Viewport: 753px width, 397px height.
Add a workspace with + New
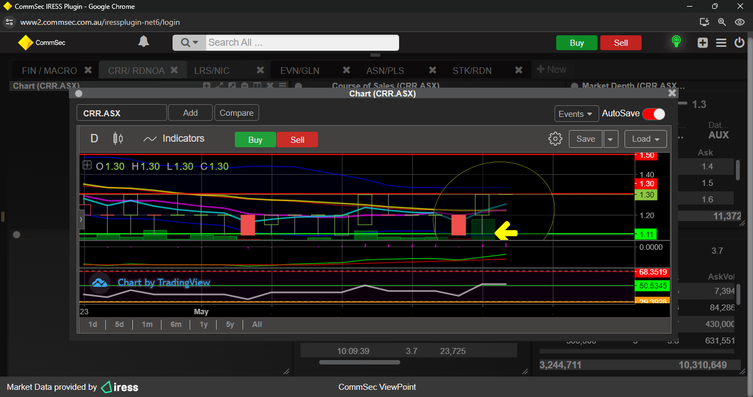click(551, 69)
